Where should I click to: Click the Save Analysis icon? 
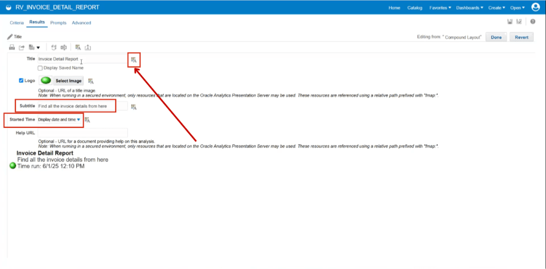coord(510,22)
